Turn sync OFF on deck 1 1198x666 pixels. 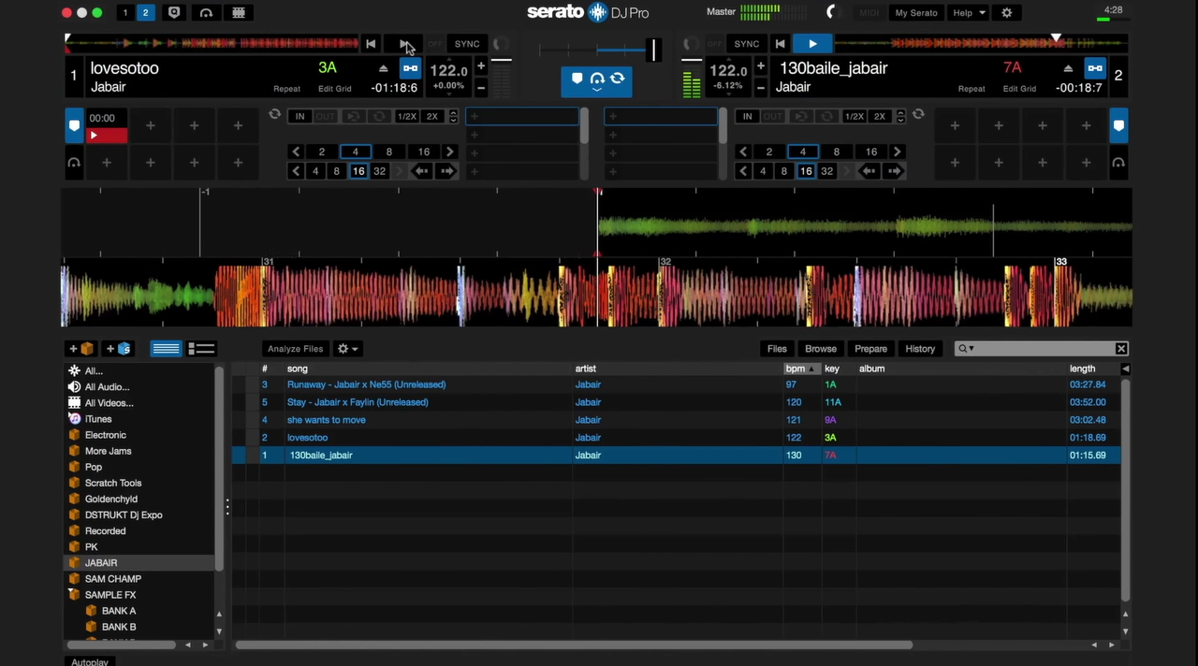(x=435, y=44)
